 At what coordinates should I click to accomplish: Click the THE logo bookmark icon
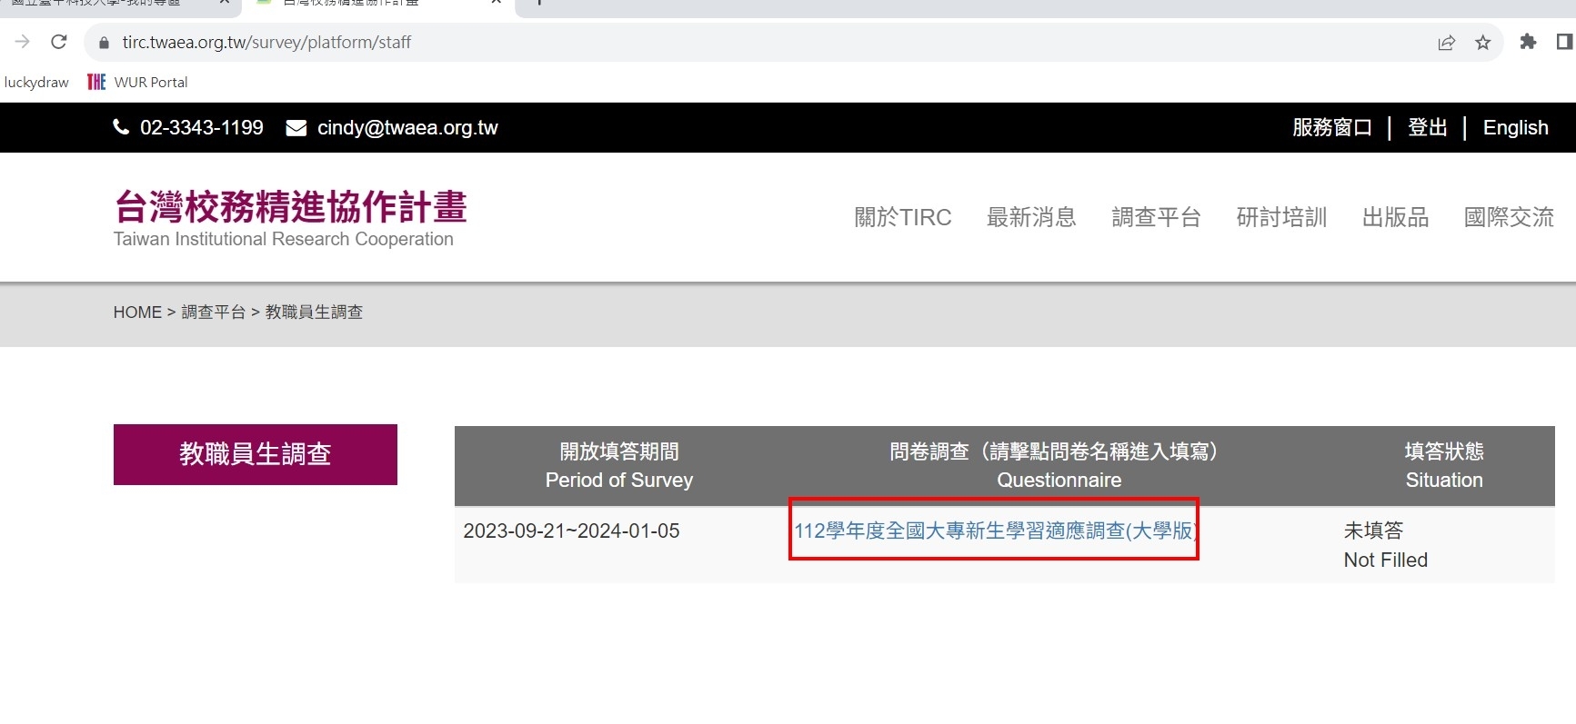(96, 82)
